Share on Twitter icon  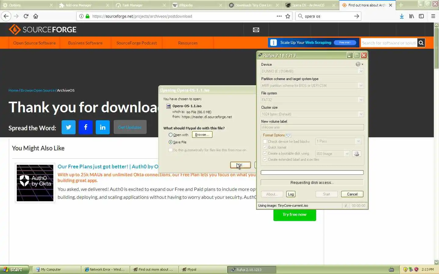pyautogui.click(x=69, y=127)
